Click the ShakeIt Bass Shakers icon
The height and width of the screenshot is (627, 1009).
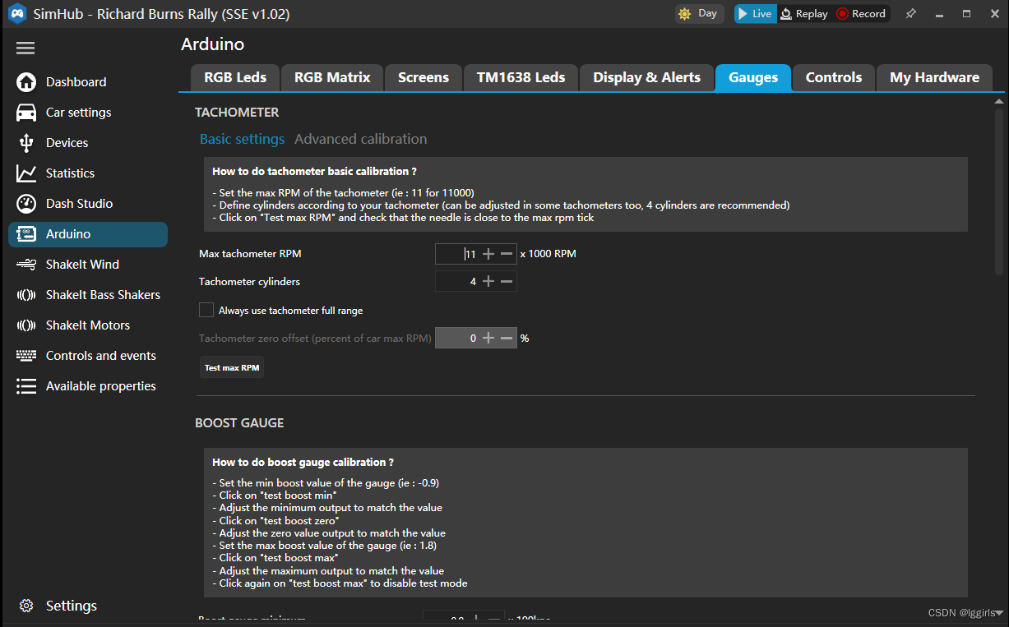[26, 295]
